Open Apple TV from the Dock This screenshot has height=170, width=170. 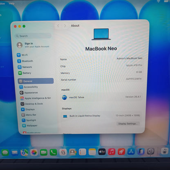102,152
